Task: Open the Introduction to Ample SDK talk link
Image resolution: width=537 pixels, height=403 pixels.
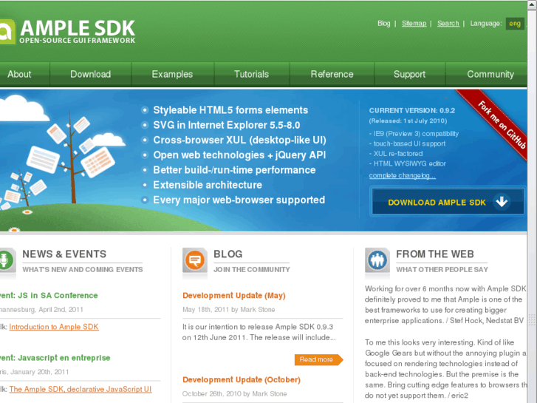Action: tap(54, 327)
